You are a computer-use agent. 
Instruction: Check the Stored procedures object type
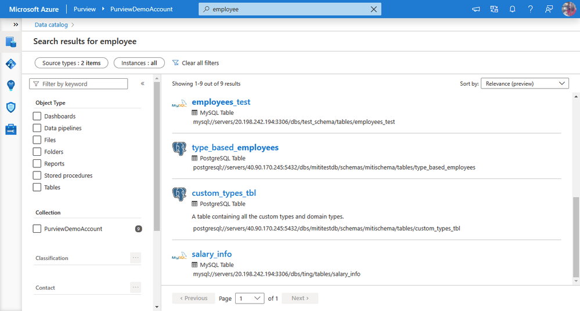(37, 175)
